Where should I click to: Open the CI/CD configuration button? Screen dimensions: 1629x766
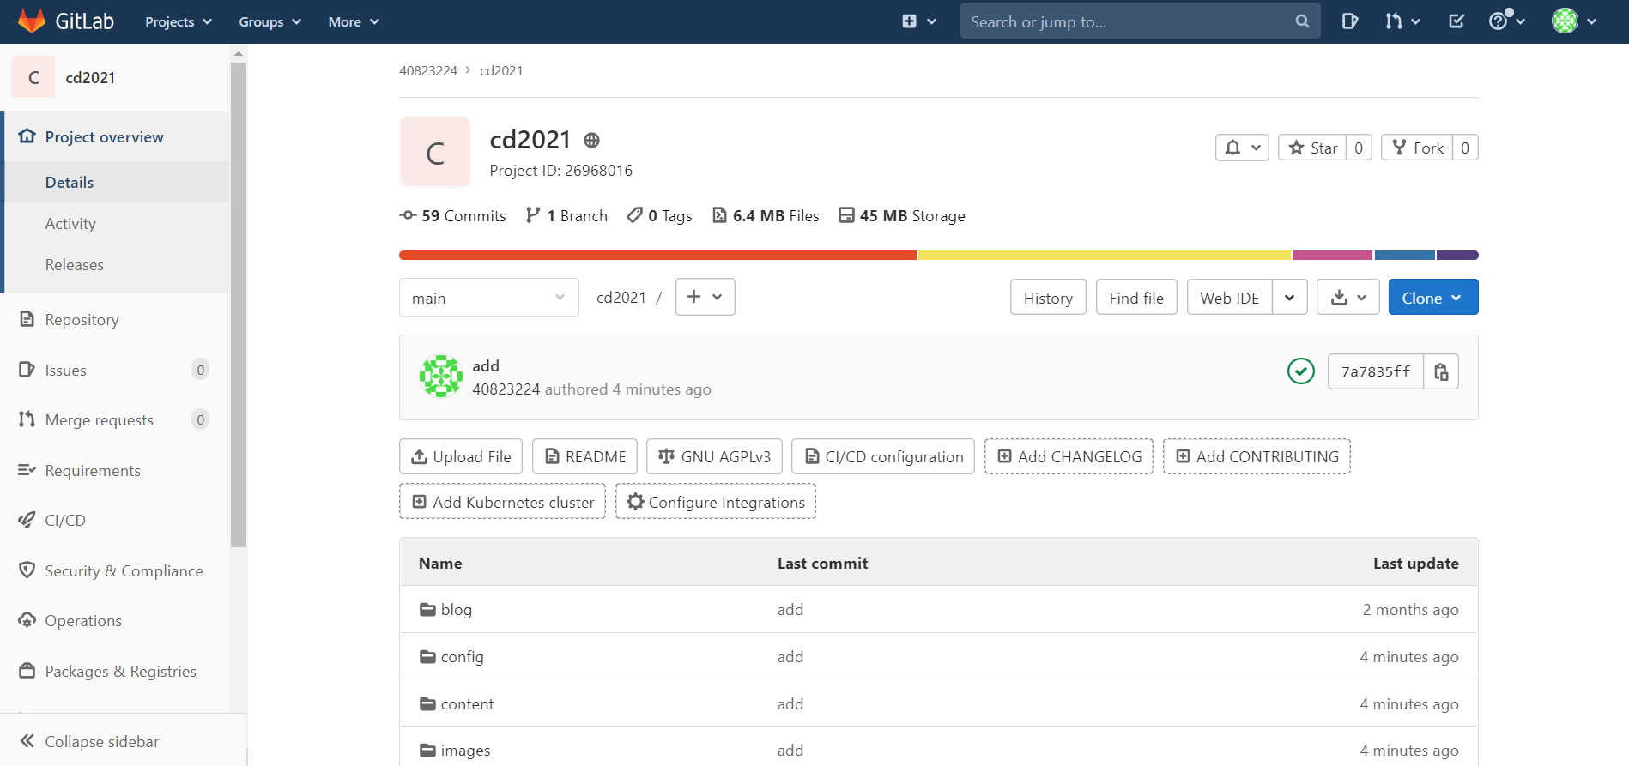(x=883, y=456)
